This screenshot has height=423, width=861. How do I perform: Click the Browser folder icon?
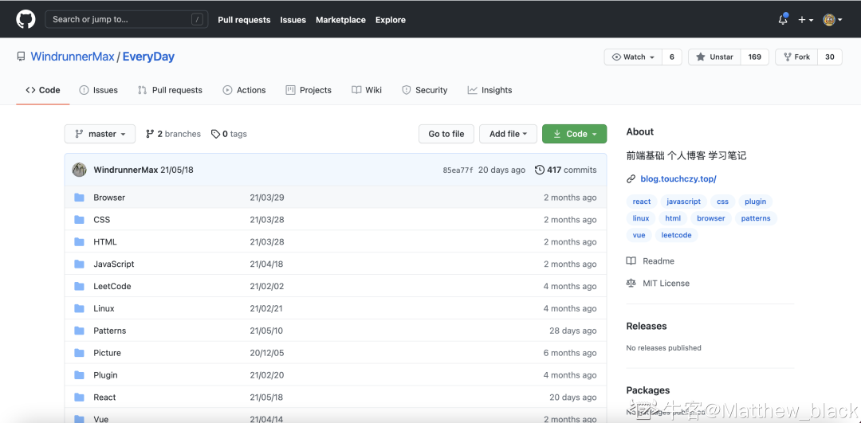pyautogui.click(x=79, y=198)
